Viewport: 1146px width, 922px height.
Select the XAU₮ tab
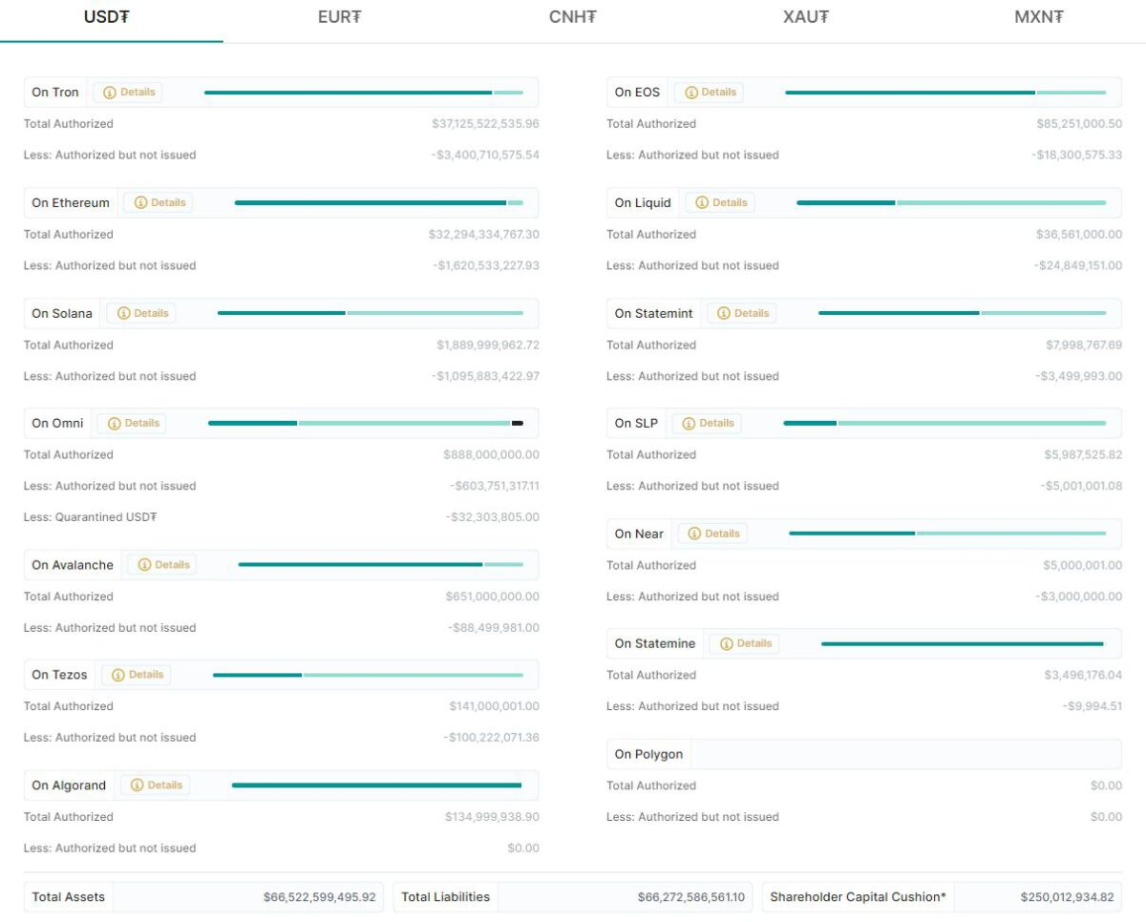click(x=805, y=17)
